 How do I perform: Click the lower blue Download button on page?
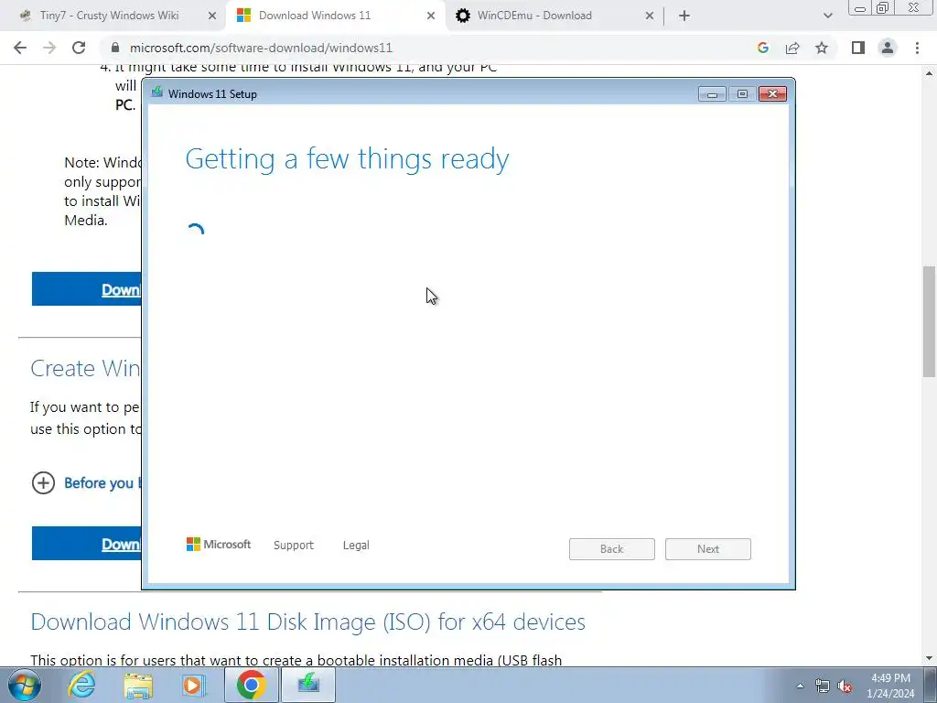[x=87, y=544]
